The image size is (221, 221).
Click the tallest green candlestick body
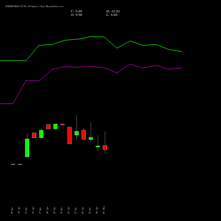pyautogui.click(x=27, y=148)
